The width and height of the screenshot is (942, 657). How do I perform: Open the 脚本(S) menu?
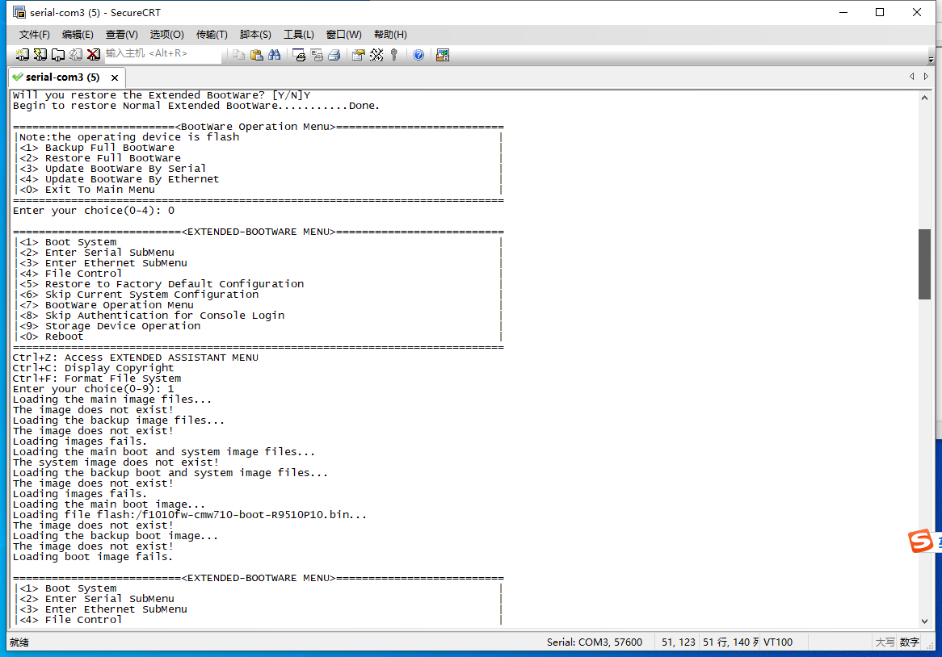tap(255, 35)
